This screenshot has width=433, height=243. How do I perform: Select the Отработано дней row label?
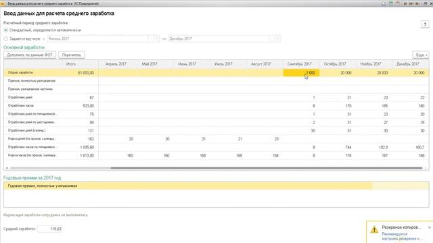point(20,97)
